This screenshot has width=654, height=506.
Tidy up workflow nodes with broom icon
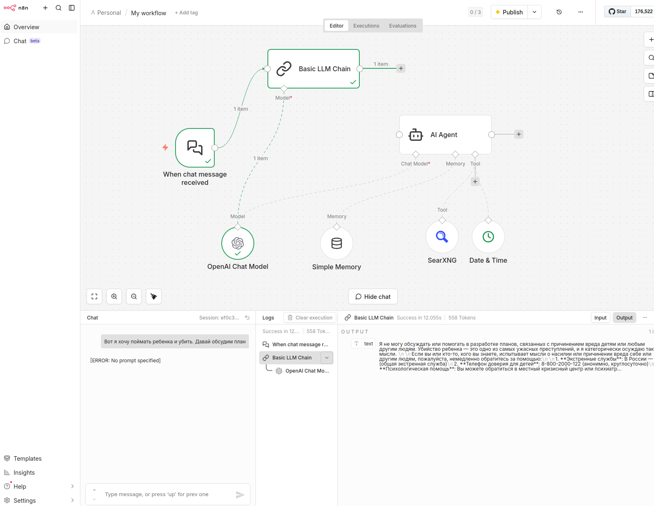pos(154,296)
